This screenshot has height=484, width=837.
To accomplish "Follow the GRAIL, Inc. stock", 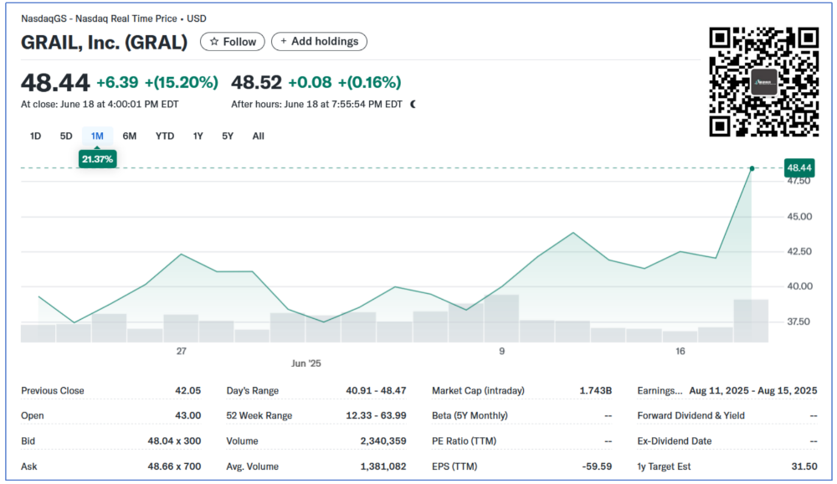I will coord(232,42).
